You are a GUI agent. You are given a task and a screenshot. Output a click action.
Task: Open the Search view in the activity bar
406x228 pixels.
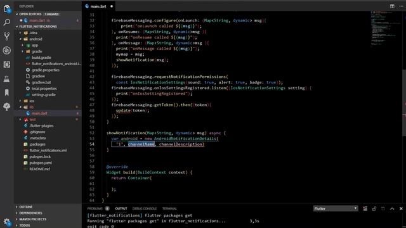[7, 23]
